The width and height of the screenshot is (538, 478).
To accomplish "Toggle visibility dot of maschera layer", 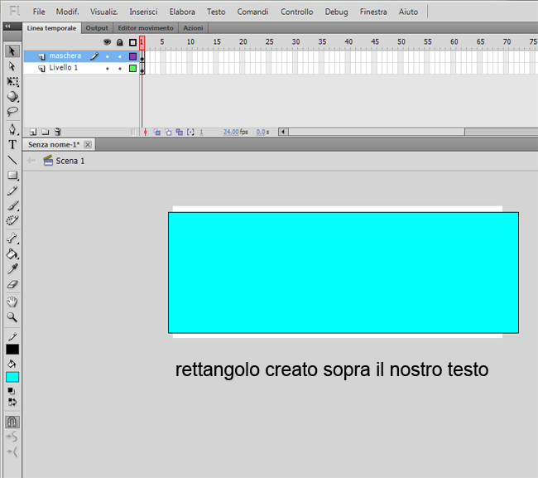I will point(108,56).
